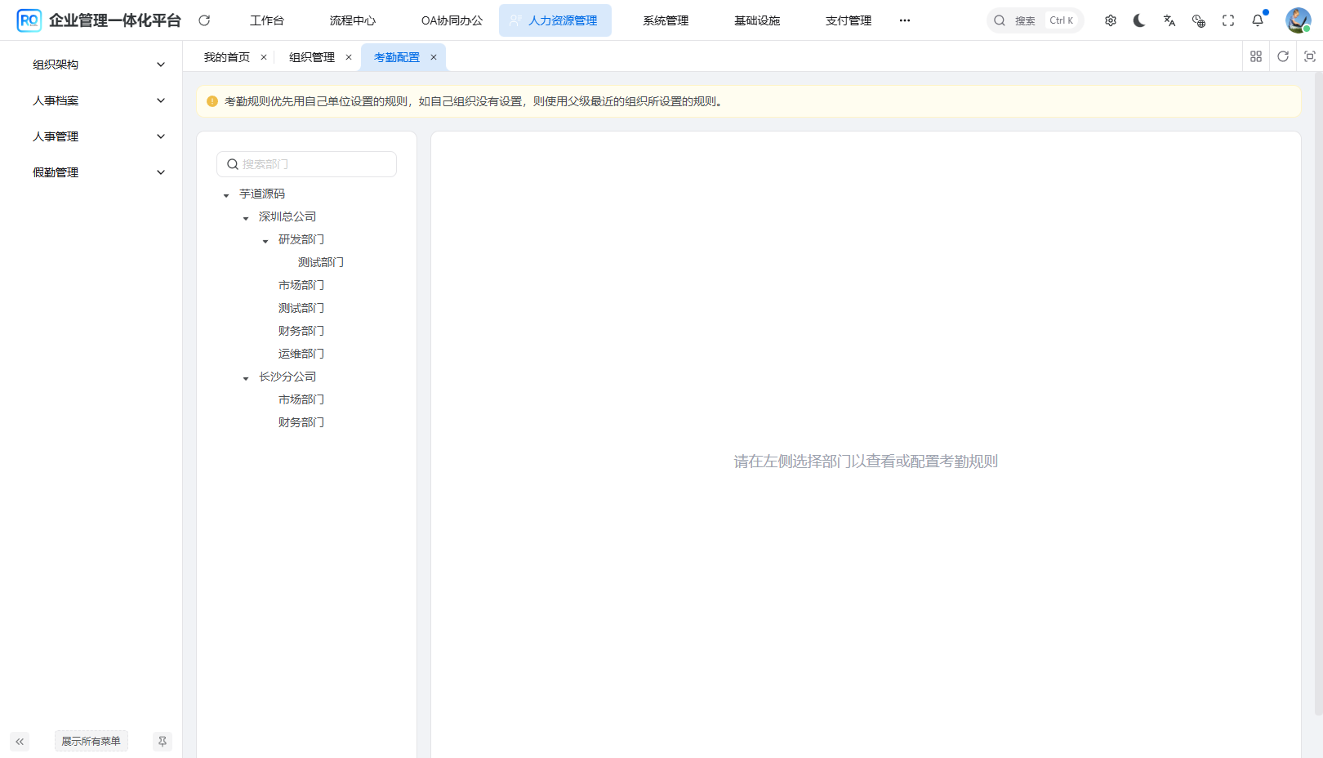
Task: Collapse the 芋道源码 tree node
Action: pyautogui.click(x=225, y=194)
